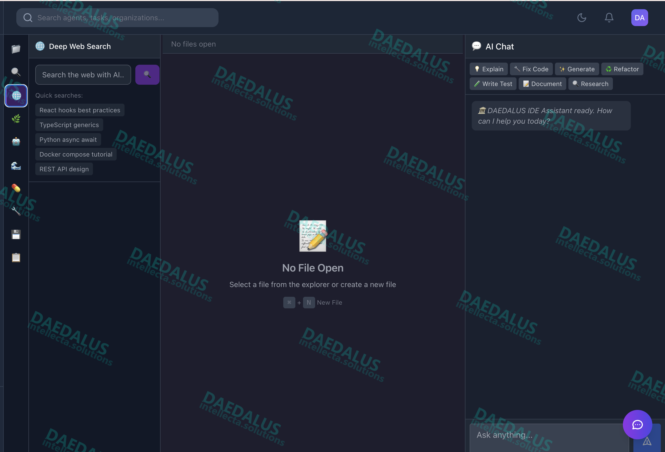The width and height of the screenshot is (665, 452).
Task: Open the DA user avatar menu
Action: coord(639,18)
